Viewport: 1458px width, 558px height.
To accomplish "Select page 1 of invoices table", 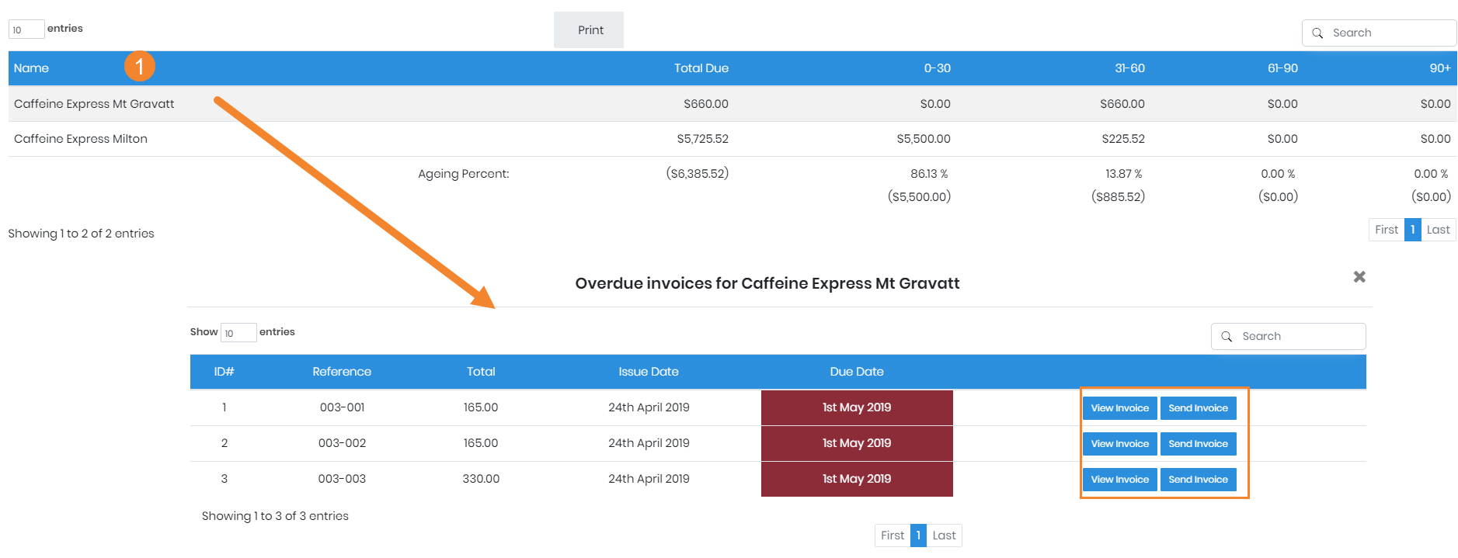I will point(918,535).
